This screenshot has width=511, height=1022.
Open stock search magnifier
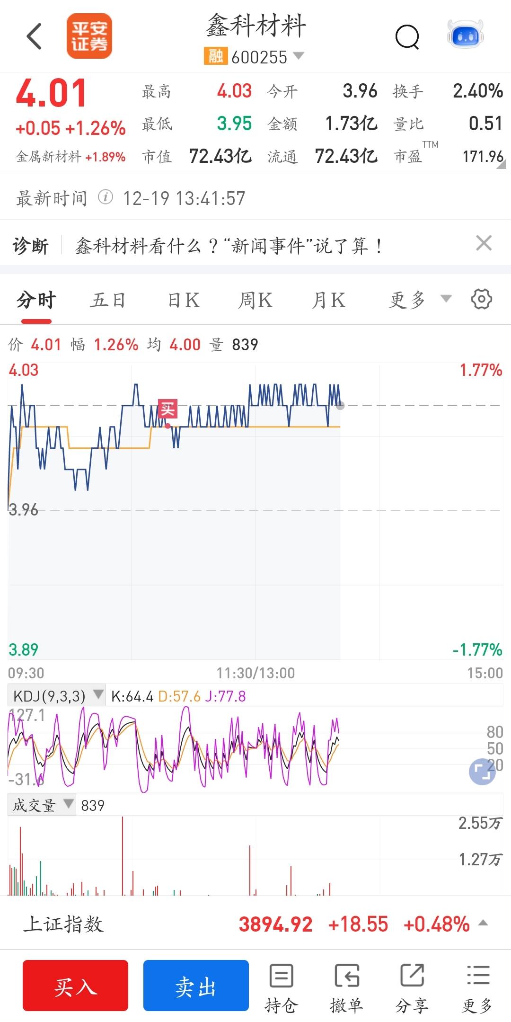(407, 37)
